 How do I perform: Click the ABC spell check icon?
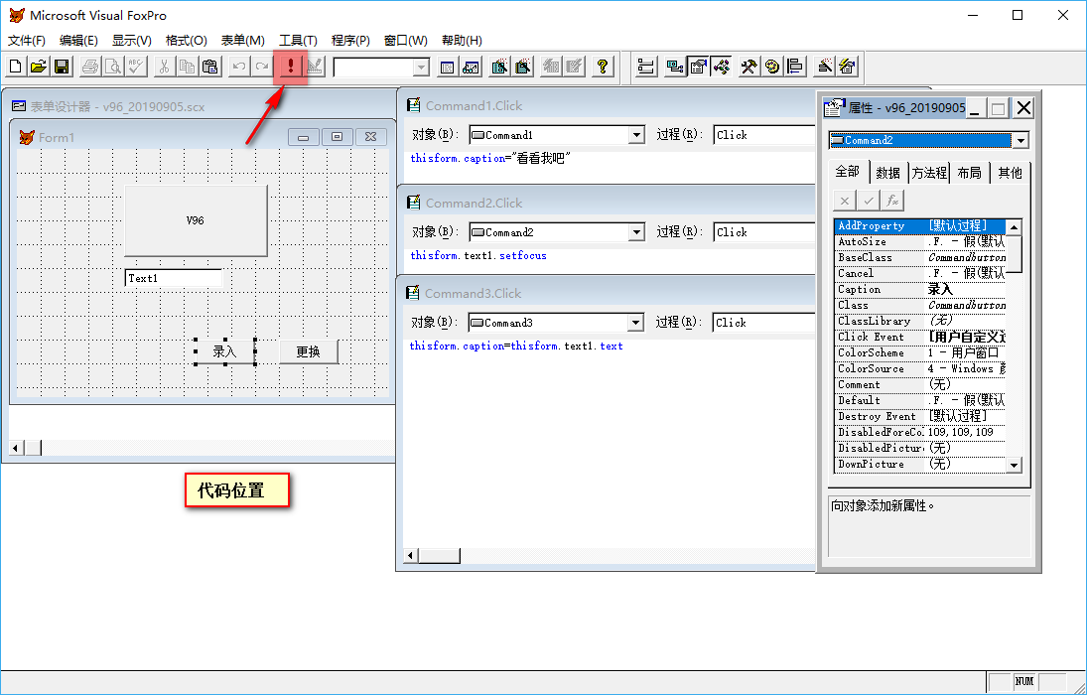click(x=136, y=67)
